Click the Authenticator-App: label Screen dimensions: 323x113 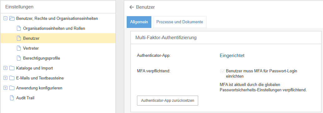[154, 56]
